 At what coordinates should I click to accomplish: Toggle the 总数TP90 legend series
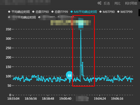coord(40,12)
